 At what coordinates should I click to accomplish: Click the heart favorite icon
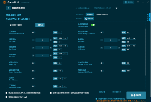coord(116,8)
